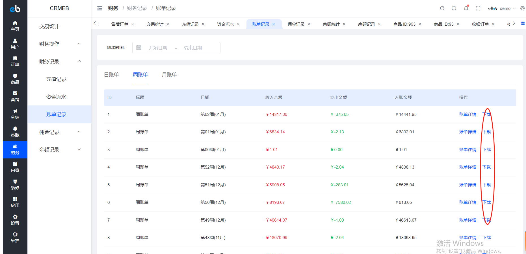Toggle fullscreen mode icon
The height and width of the screenshot is (254, 526).
click(x=478, y=8)
